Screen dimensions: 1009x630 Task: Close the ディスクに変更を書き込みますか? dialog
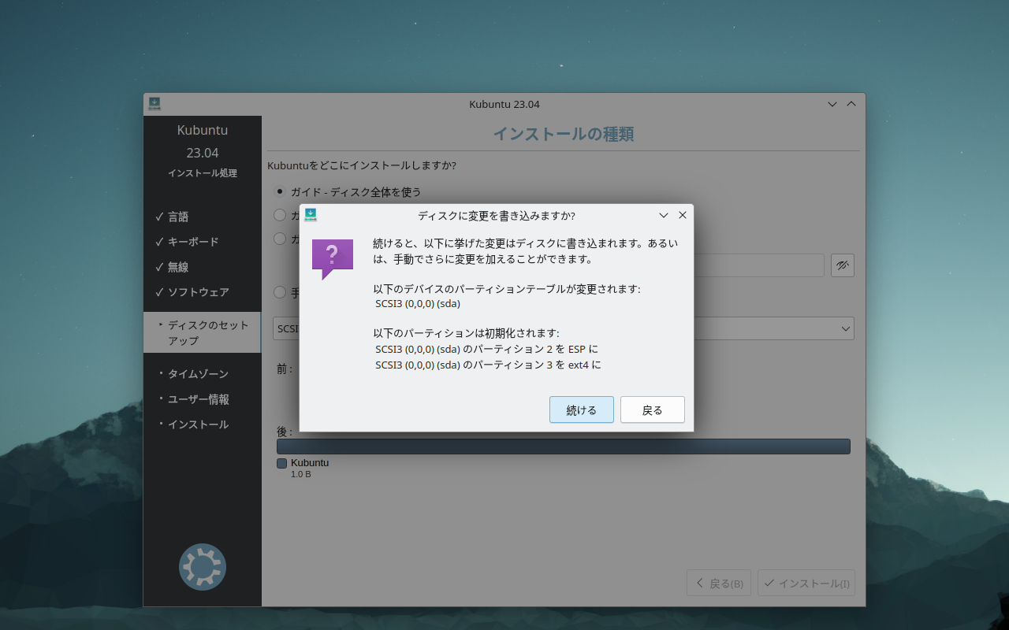[683, 215]
